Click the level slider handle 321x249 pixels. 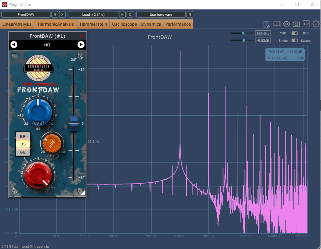pyautogui.click(x=244, y=40)
